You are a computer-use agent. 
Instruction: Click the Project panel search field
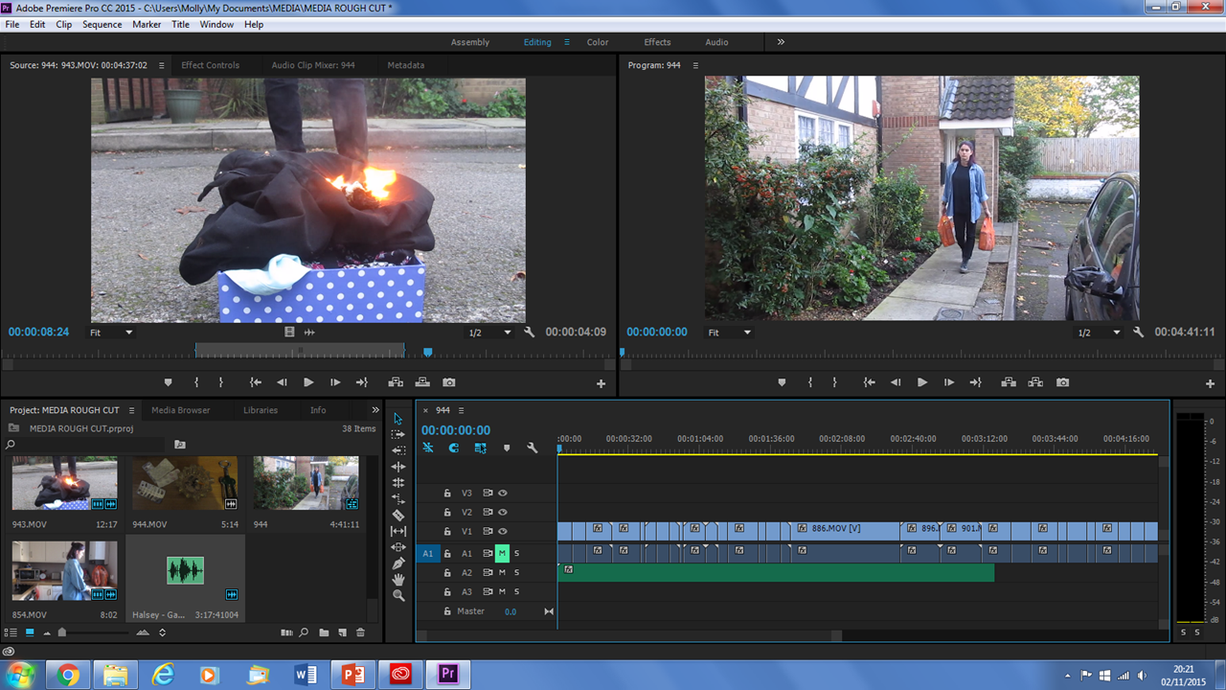tap(86, 445)
